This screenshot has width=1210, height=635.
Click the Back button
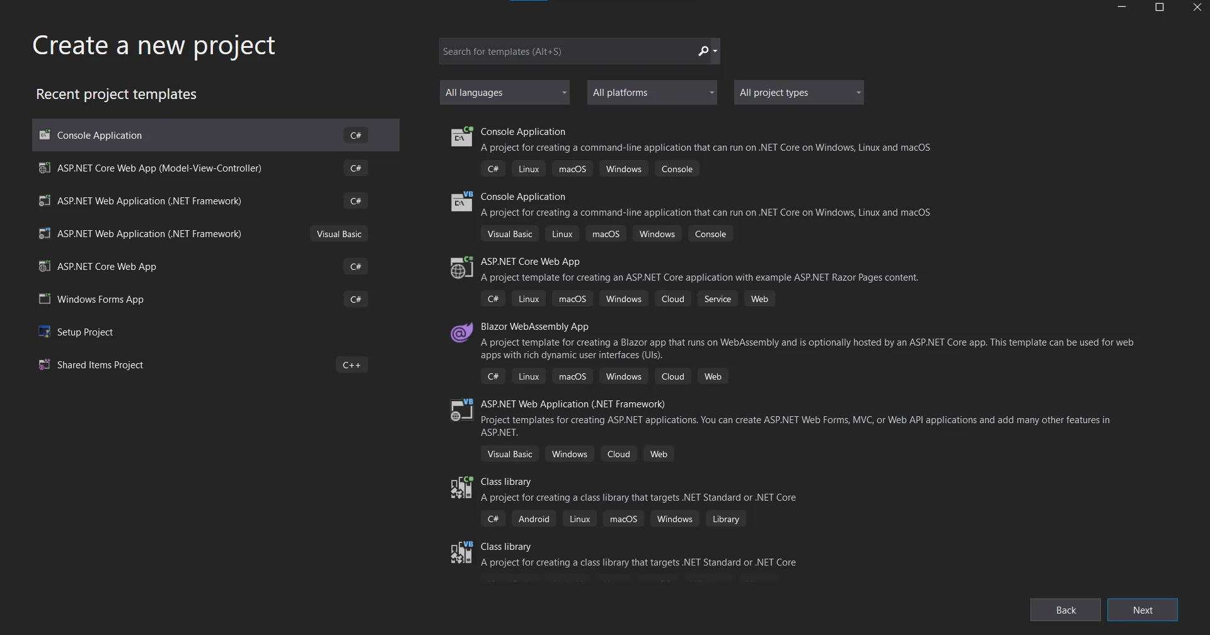point(1066,610)
